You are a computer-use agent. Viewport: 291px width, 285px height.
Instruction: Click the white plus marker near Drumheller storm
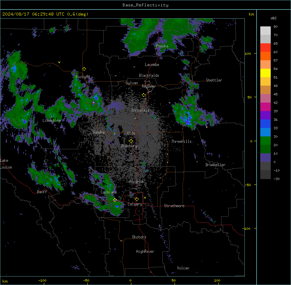[x=207, y=127]
